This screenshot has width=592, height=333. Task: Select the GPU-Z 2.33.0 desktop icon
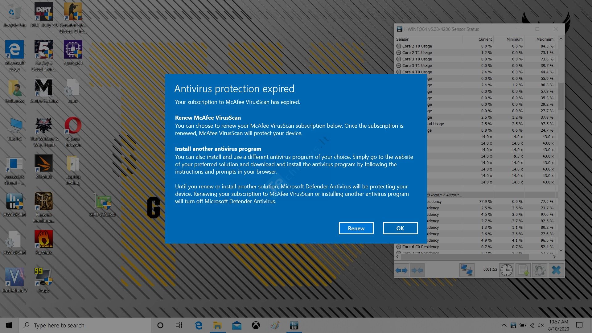[x=102, y=205]
